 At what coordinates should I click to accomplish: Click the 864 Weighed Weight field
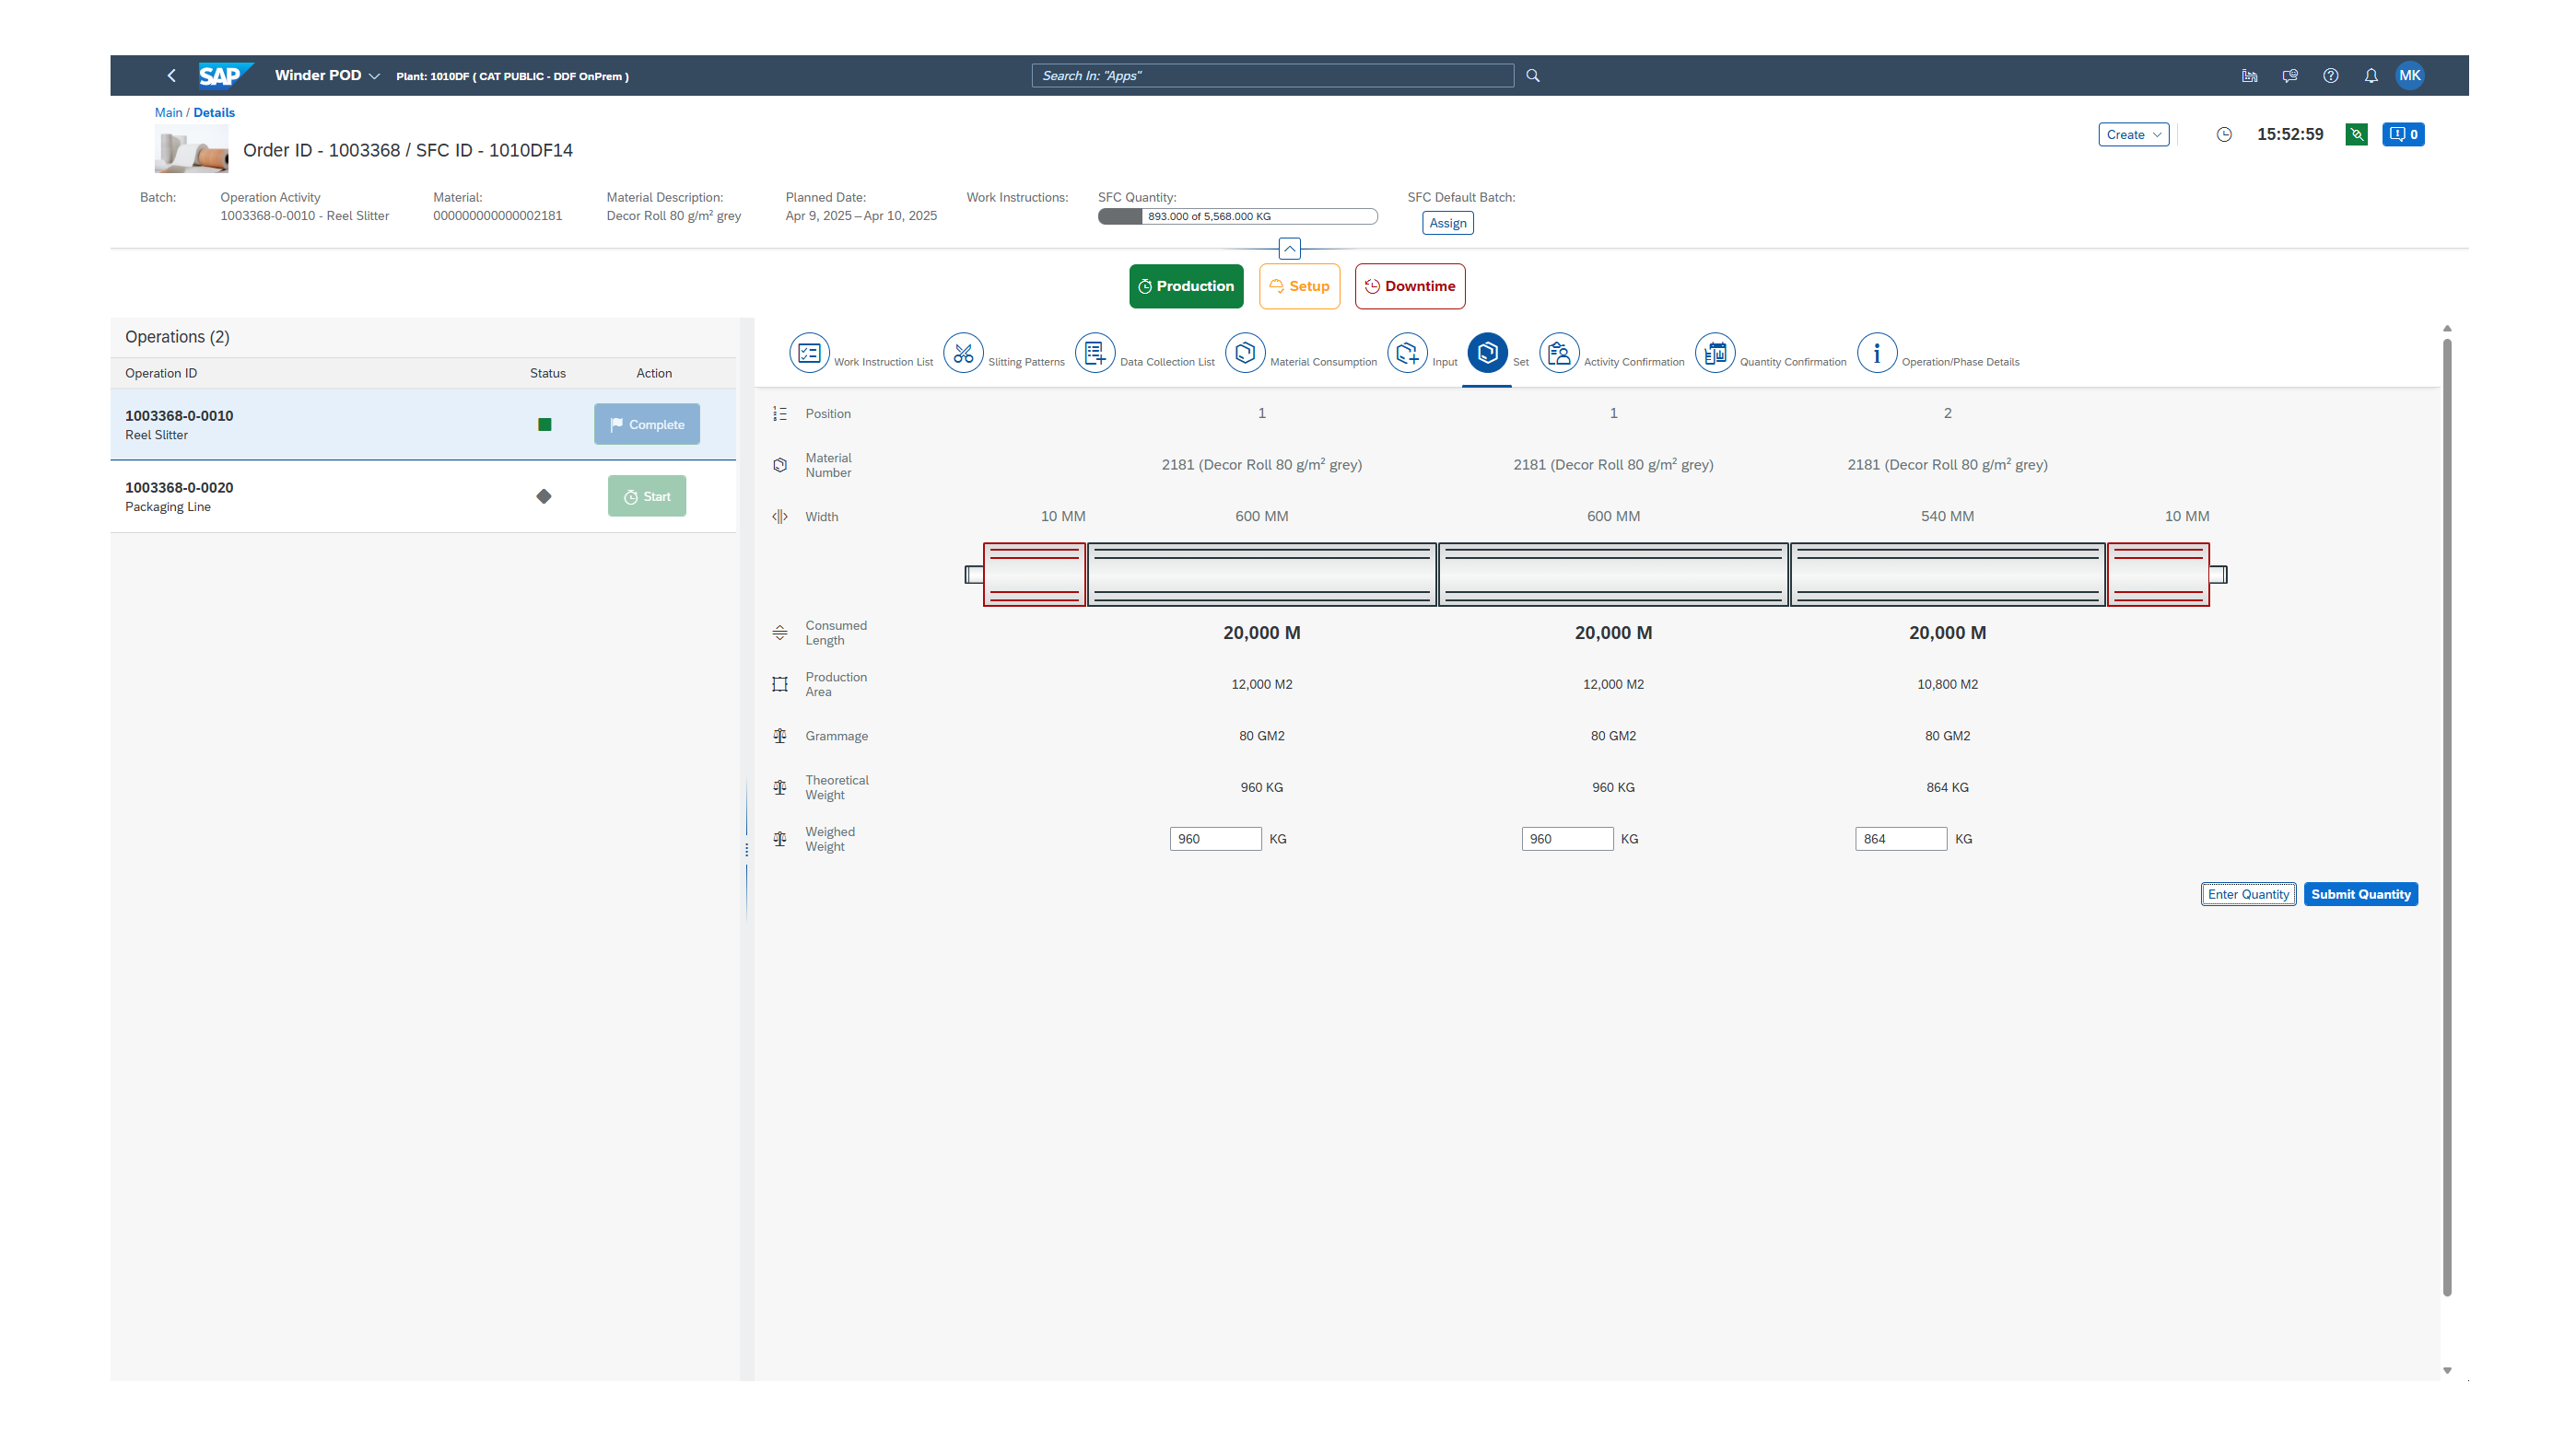click(x=1899, y=839)
